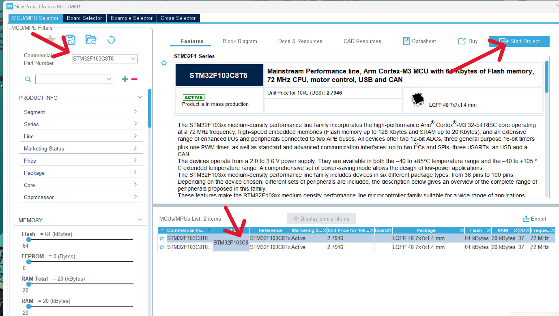The width and height of the screenshot is (559, 316).
Task: Toggle favorite star for second row STM32F103C8T6...
Action: coord(162,247)
